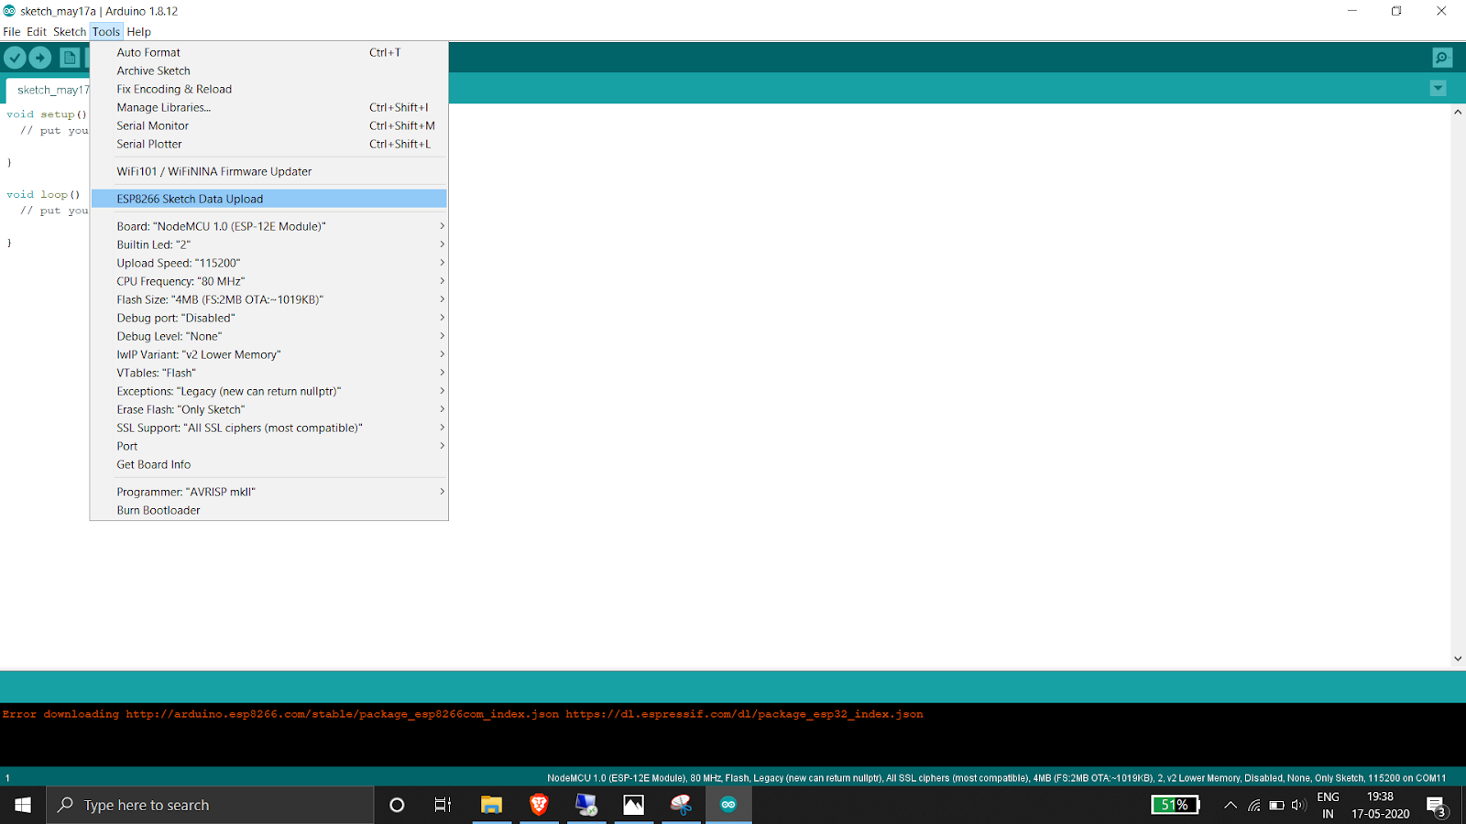Screen dimensions: 1466x824
Task: Expand the VTables Flash submenu
Action: [268, 373]
